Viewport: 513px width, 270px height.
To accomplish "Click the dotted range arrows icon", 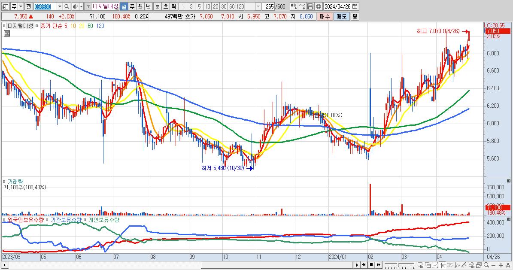I will (436, 265).
